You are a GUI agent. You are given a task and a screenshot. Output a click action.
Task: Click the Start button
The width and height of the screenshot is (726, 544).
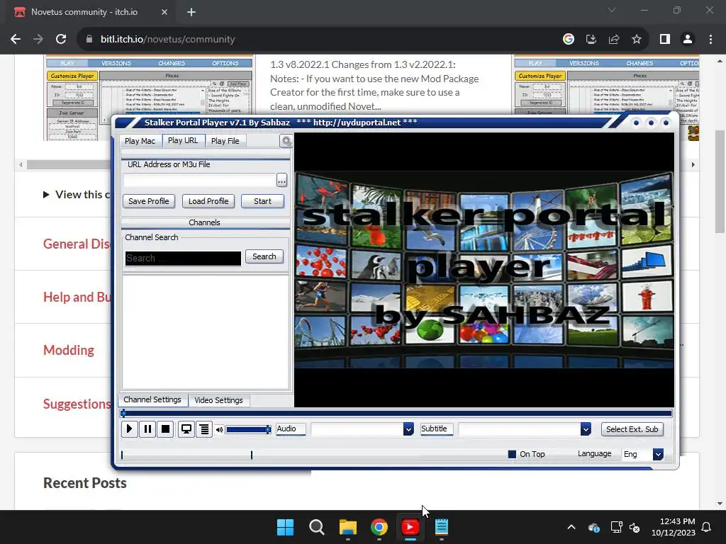click(x=262, y=201)
